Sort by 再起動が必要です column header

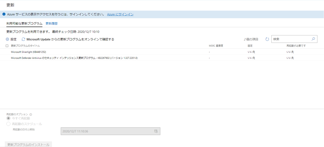tap(296, 46)
